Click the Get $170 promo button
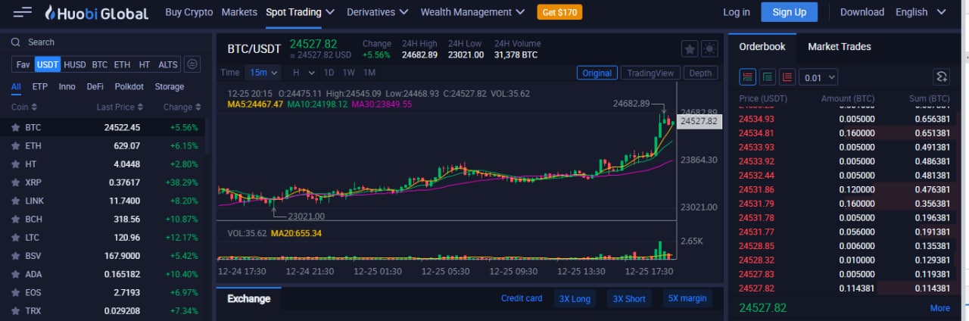The width and height of the screenshot is (969, 321). pyautogui.click(x=559, y=12)
